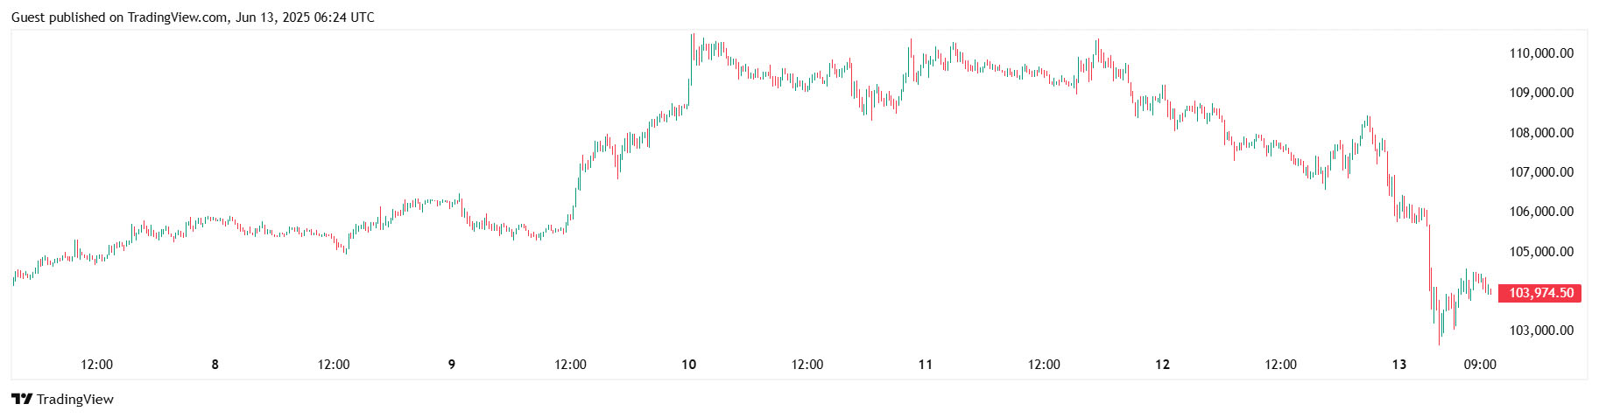Click the 110,000.00 price axis label
Viewport: 1599px width, 418px height.
pyautogui.click(x=1540, y=53)
